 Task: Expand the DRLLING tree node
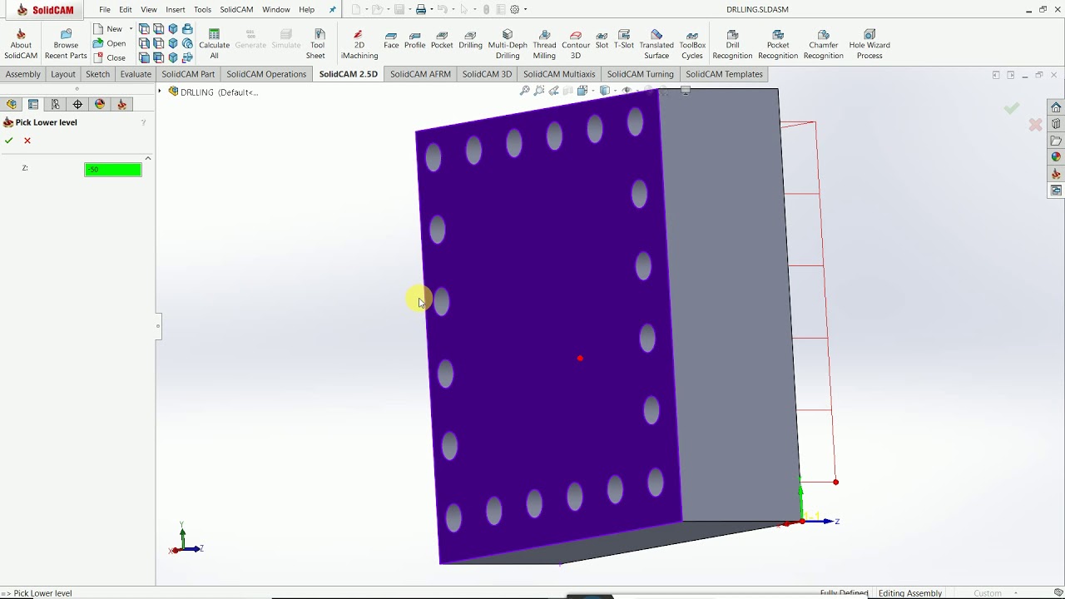(x=160, y=92)
